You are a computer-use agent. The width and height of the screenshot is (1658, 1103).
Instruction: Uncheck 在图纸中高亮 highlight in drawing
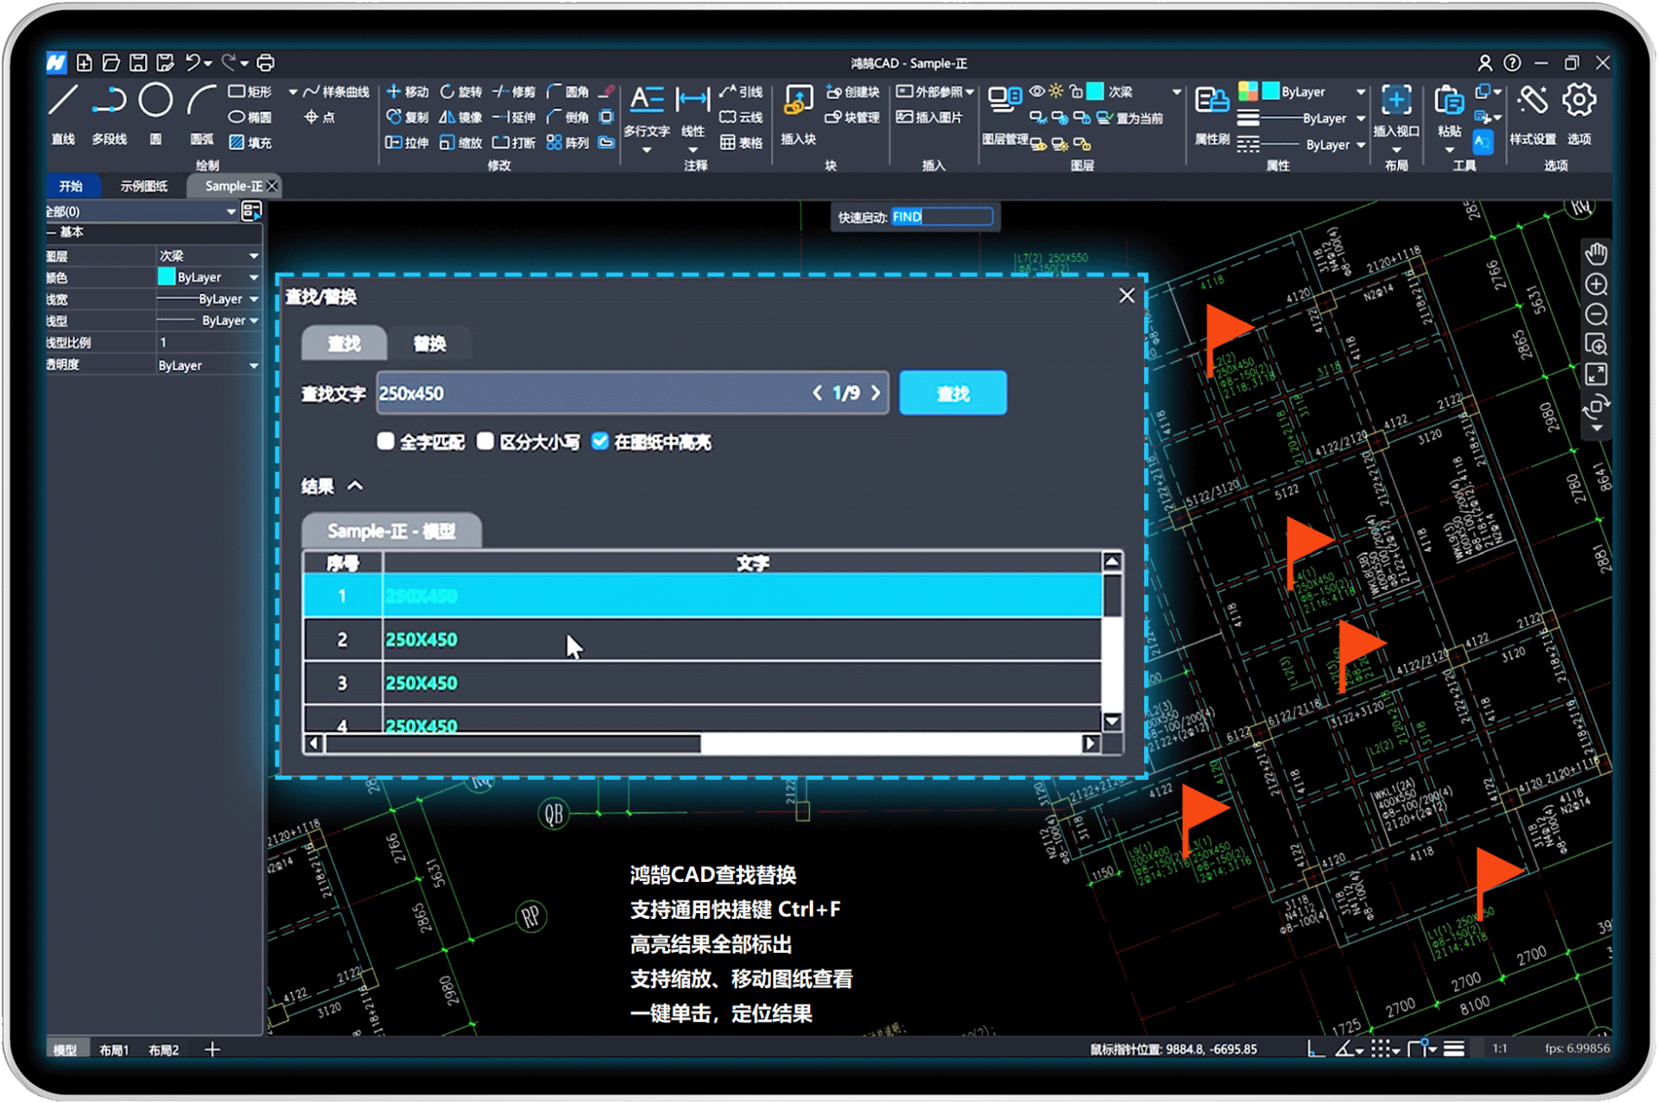(x=600, y=441)
